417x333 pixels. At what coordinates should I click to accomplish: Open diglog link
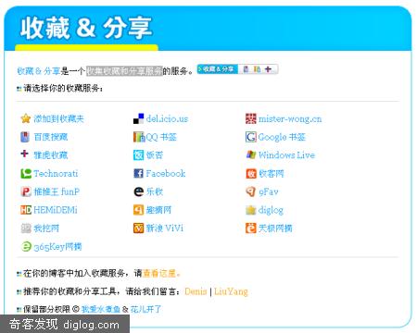271,210
